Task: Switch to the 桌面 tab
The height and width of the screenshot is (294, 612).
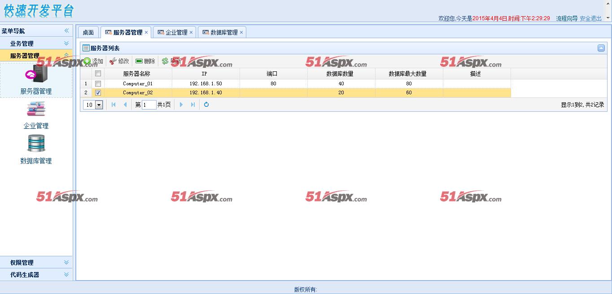Action: [88, 32]
